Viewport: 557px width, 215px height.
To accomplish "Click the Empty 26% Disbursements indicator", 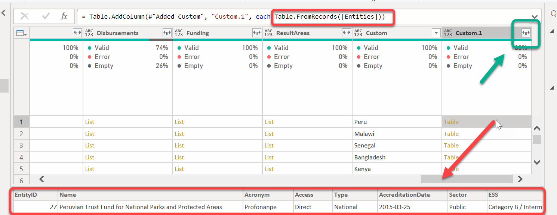I will (128, 66).
